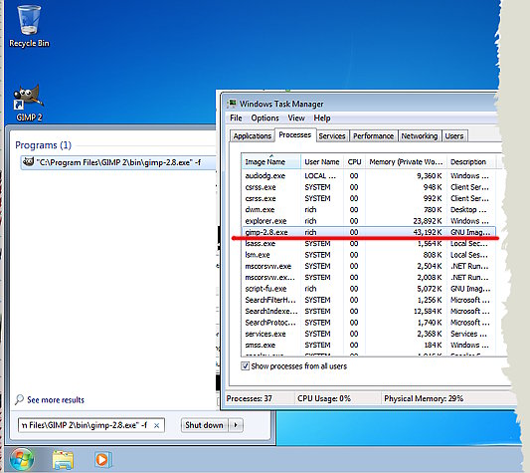530x473 pixels.
Task: Click the Shut down button
Action: (x=205, y=425)
